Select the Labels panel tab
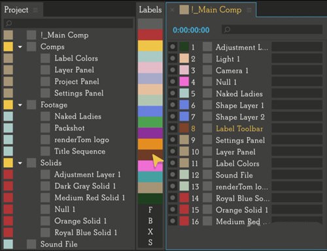 [x=150, y=10]
